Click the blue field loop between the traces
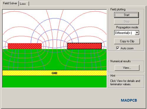Screen dimensions: 147x109 [55, 44]
